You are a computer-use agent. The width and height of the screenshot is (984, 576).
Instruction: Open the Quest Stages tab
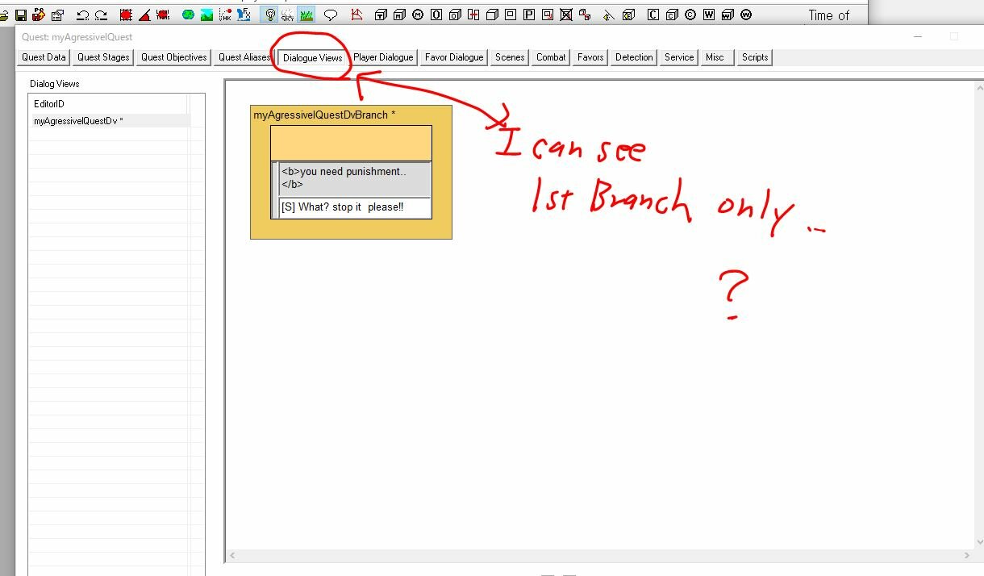click(x=103, y=57)
